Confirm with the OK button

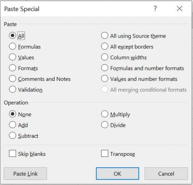(118, 173)
